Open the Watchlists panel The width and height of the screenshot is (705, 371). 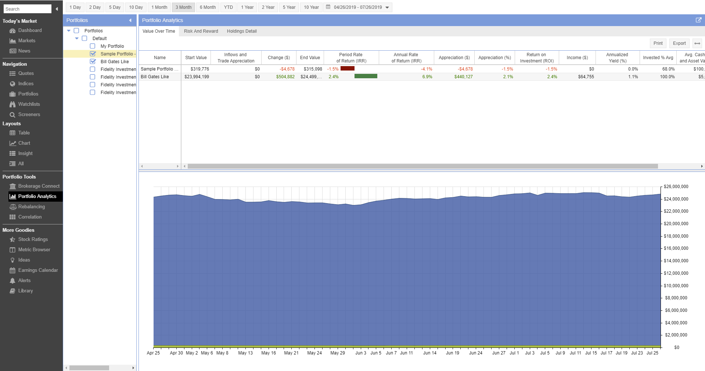(29, 104)
